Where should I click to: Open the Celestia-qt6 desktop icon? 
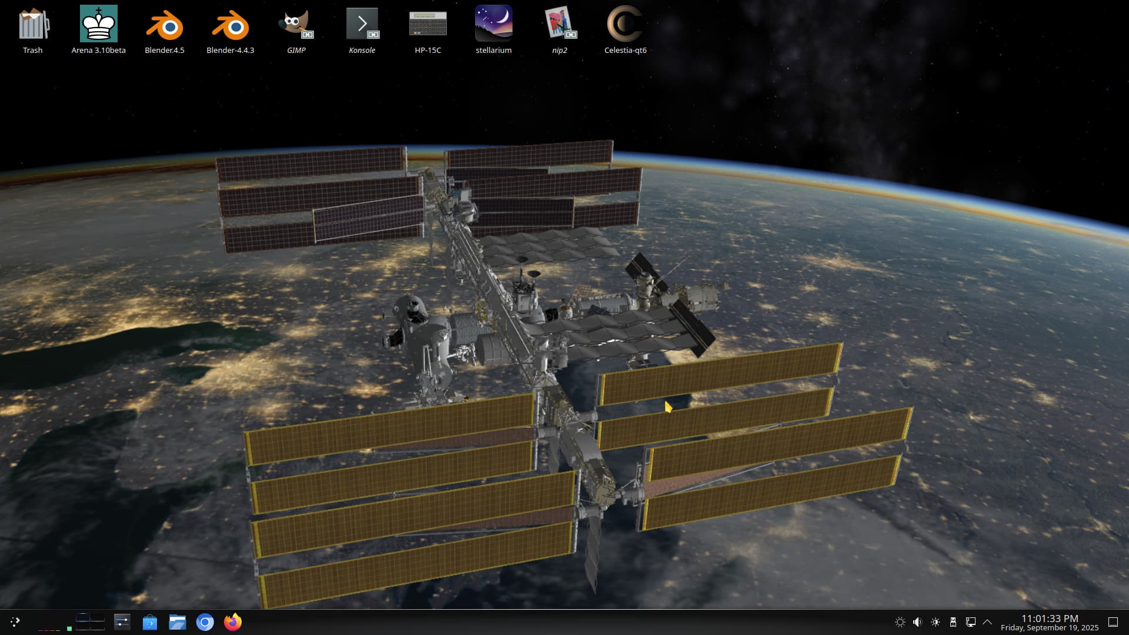pos(626,31)
